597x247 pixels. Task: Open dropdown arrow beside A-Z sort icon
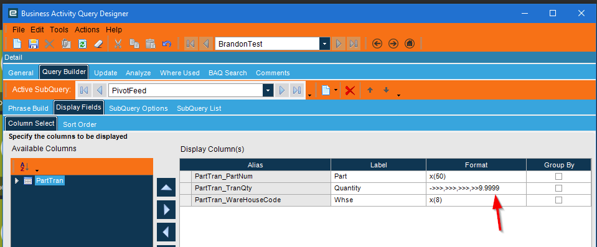point(37,170)
